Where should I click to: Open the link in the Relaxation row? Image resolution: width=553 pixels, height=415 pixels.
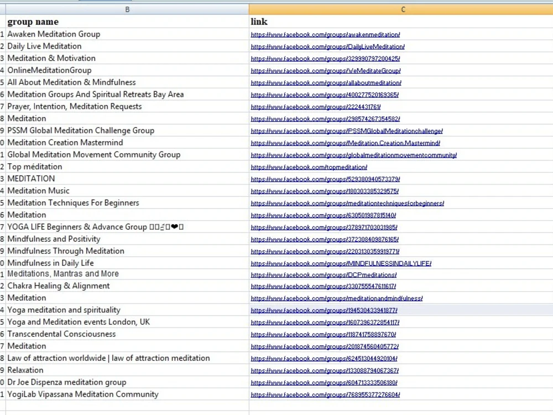click(x=325, y=371)
